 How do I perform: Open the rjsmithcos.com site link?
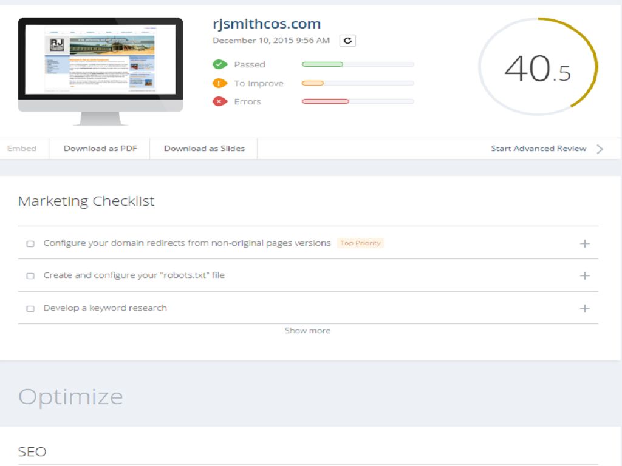267,24
